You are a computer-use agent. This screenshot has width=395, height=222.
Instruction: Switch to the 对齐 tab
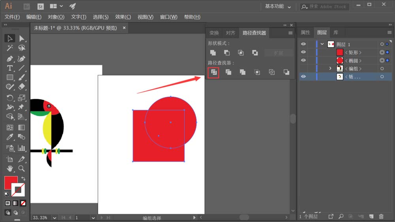point(230,33)
